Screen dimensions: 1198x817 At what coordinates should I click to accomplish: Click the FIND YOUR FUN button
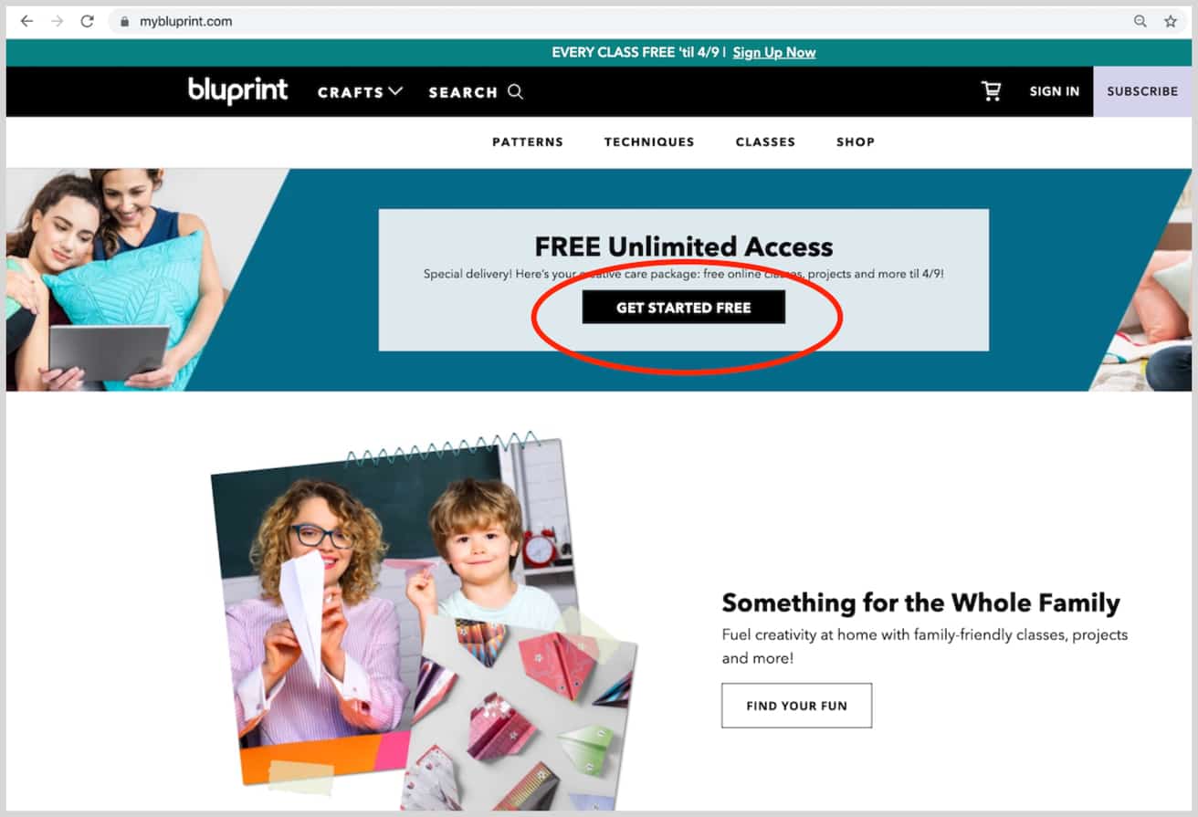point(796,706)
